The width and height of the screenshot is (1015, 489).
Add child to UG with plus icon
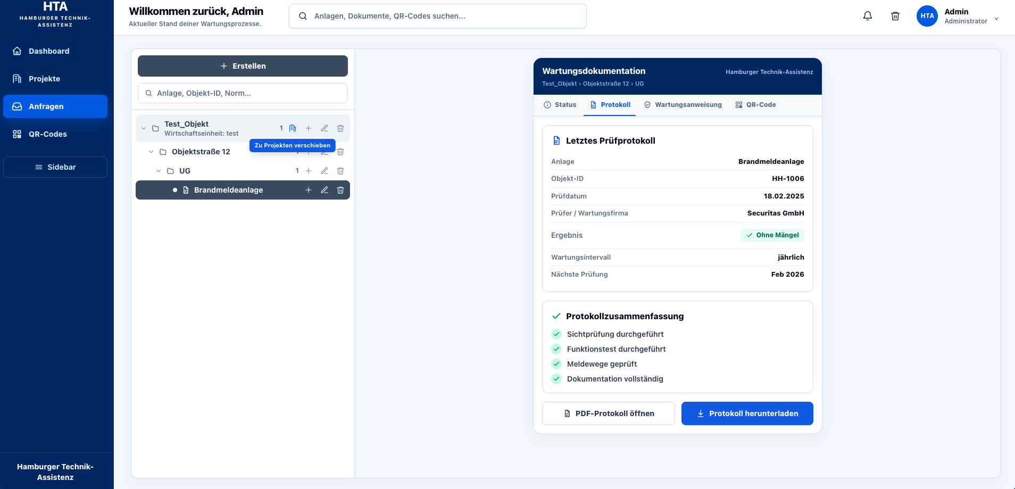(309, 171)
